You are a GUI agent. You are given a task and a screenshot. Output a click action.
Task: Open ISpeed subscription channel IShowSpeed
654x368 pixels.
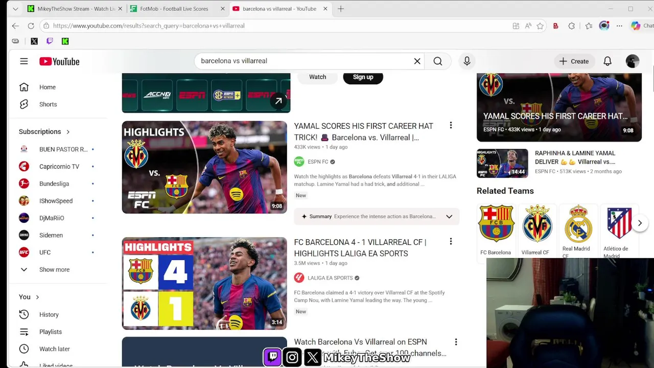(57, 201)
